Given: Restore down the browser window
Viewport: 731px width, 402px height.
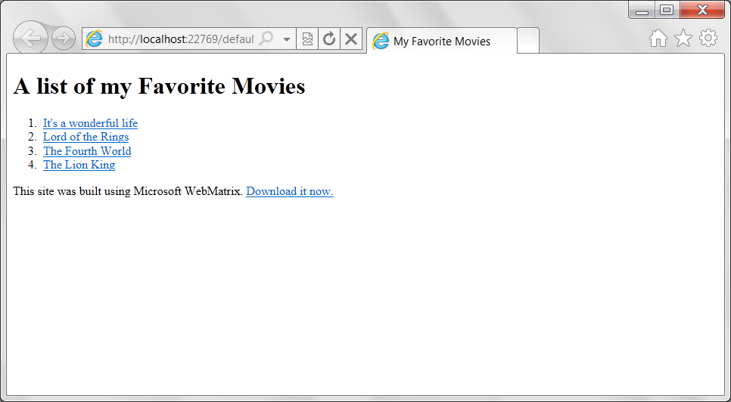Looking at the screenshot, I should (x=667, y=10).
